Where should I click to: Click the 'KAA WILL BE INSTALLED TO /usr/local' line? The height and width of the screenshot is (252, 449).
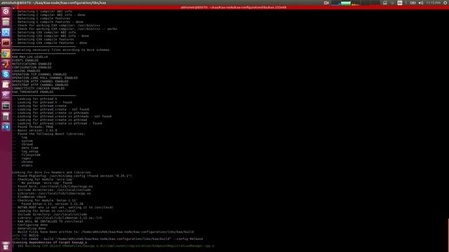(x=48, y=221)
